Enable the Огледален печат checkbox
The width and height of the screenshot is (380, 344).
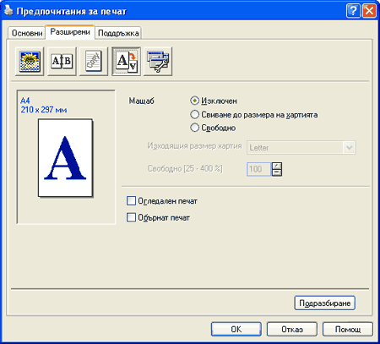(131, 201)
